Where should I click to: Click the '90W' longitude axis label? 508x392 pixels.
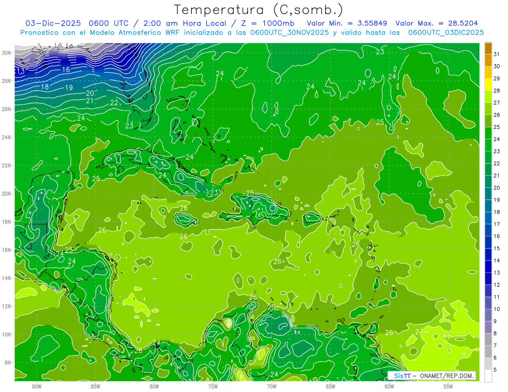click(36, 387)
